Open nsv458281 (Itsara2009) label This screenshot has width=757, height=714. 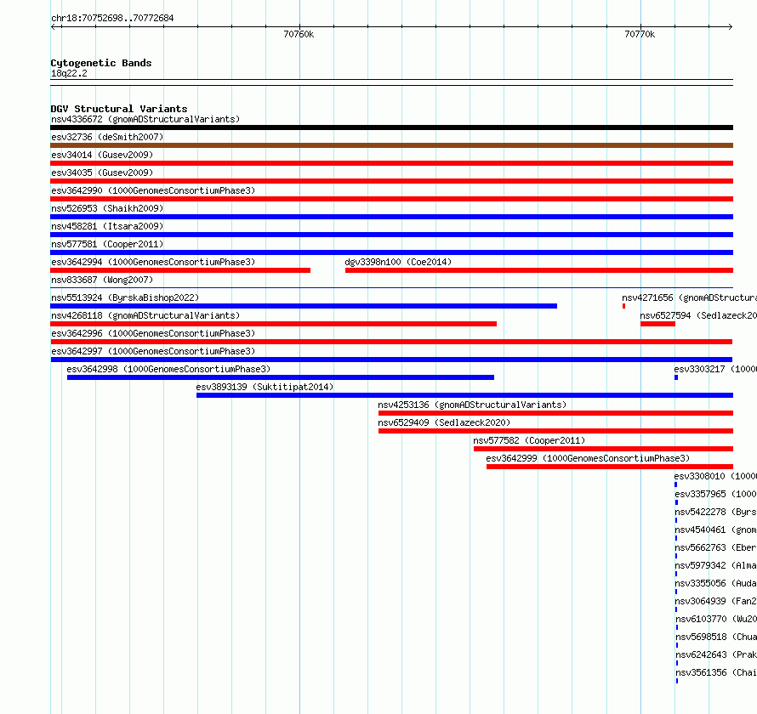coord(107,226)
